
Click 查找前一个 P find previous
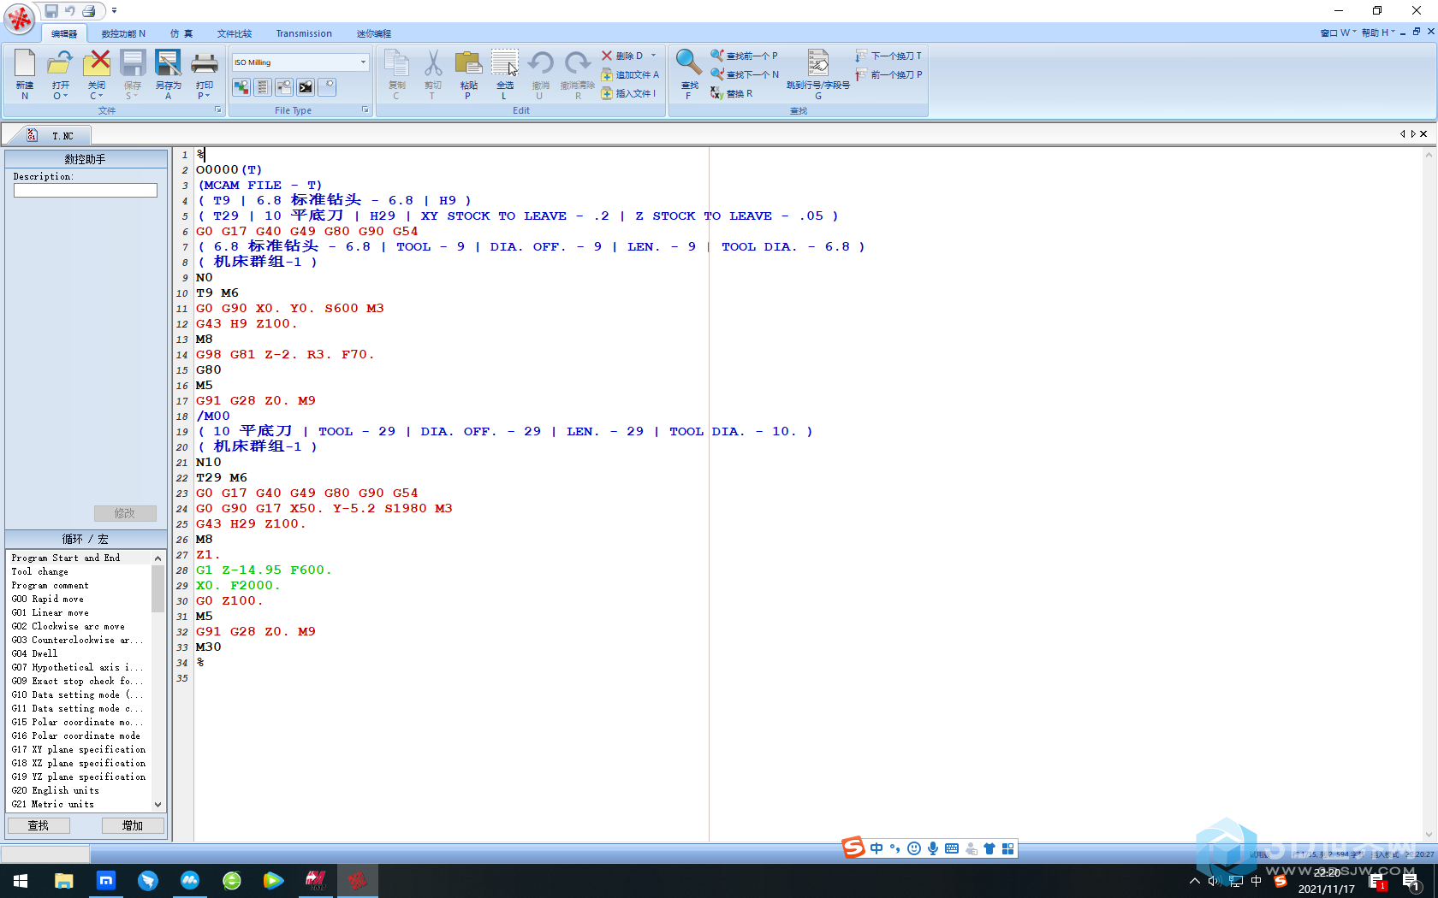pos(745,56)
